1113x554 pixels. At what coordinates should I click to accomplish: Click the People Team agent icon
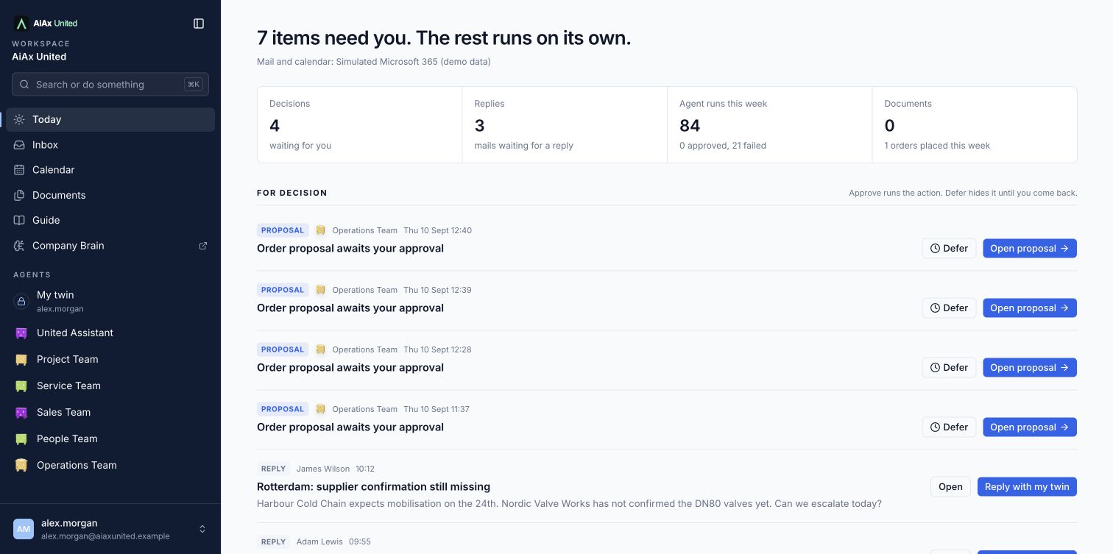(21, 439)
